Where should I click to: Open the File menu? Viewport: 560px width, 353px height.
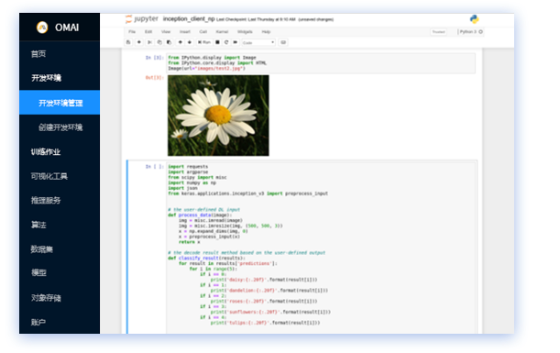132,32
